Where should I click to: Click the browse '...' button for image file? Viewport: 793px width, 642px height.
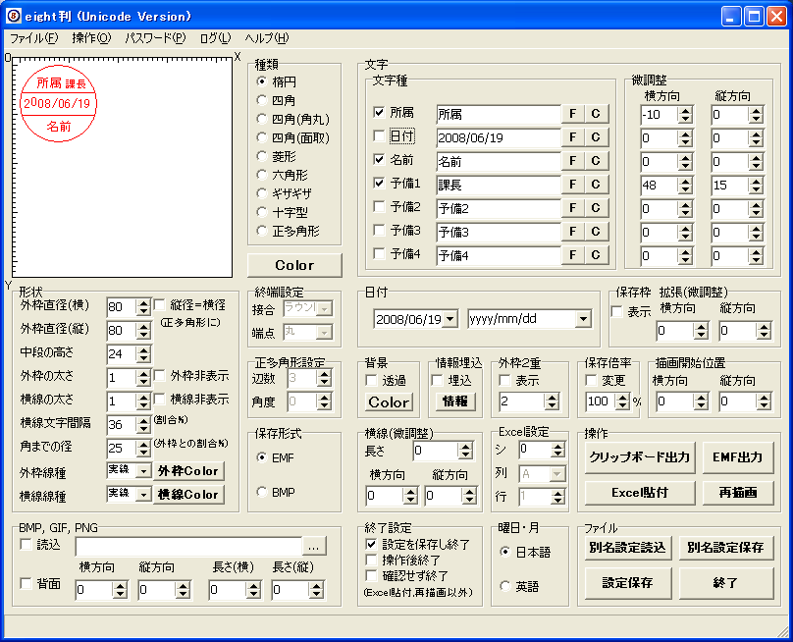[x=313, y=547]
